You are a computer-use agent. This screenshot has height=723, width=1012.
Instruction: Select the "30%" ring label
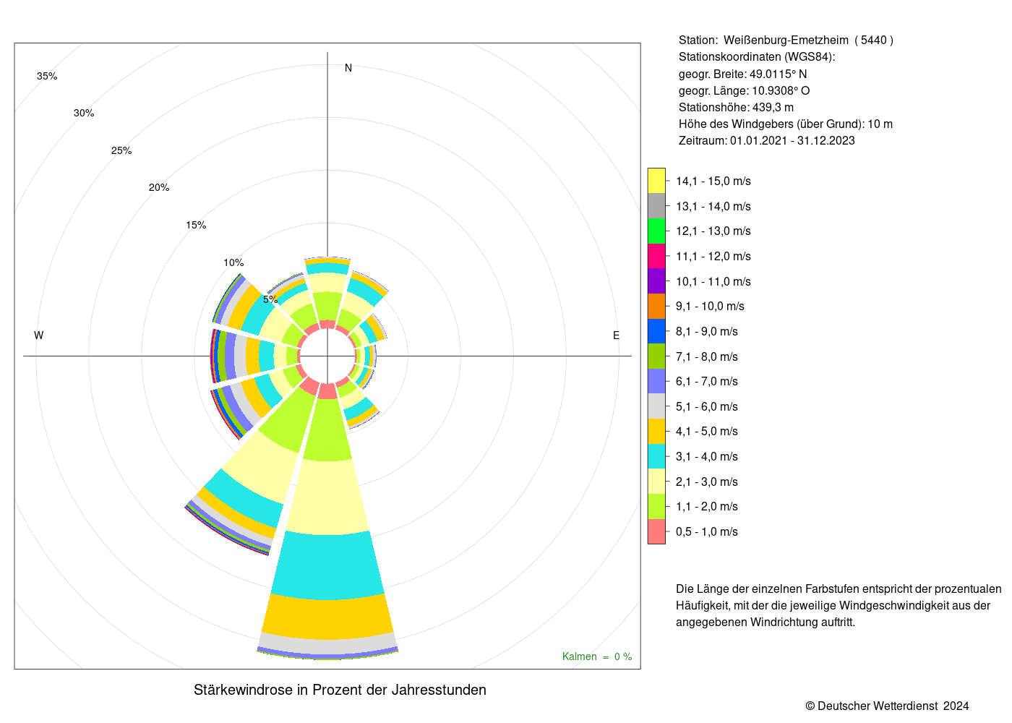tap(84, 114)
